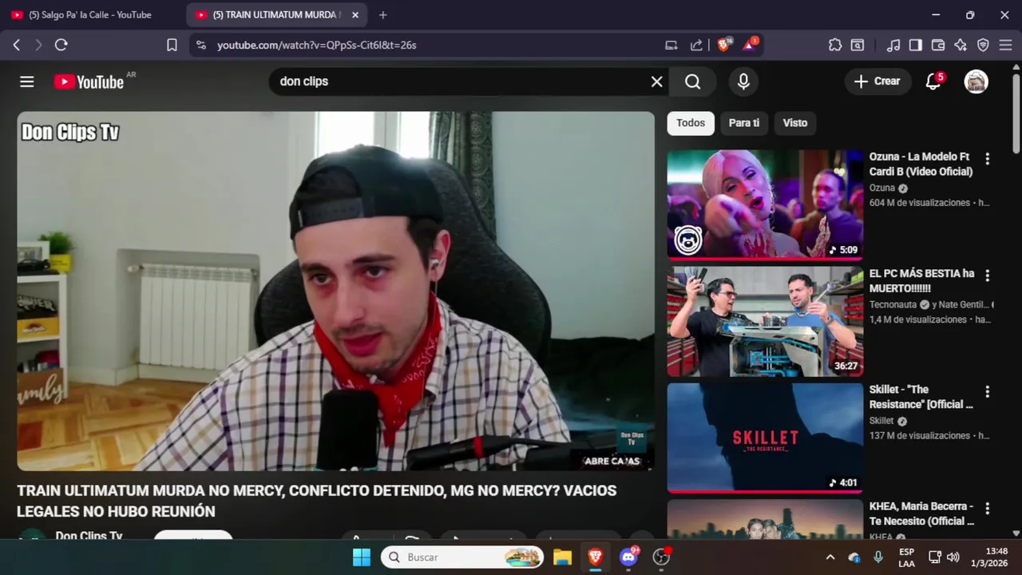Screen dimensions: 1022x575
Task: Open the ESP LAA language switcher
Action: tap(907, 557)
